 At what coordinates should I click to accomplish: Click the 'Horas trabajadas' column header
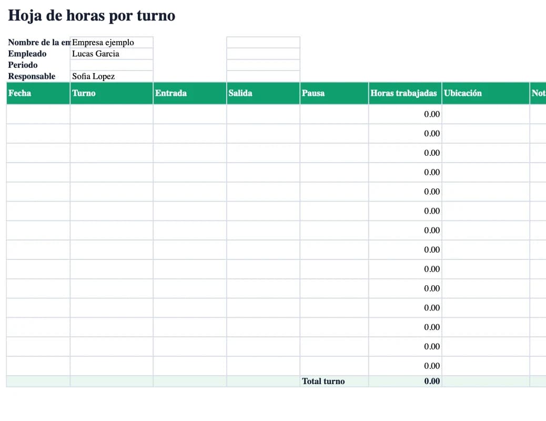[x=406, y=93]
